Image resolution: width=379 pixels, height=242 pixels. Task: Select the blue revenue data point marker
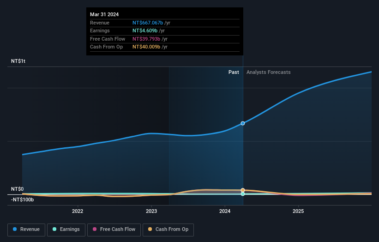243,123
